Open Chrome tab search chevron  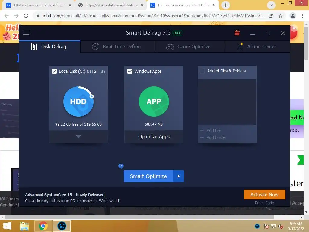[271, 5]
